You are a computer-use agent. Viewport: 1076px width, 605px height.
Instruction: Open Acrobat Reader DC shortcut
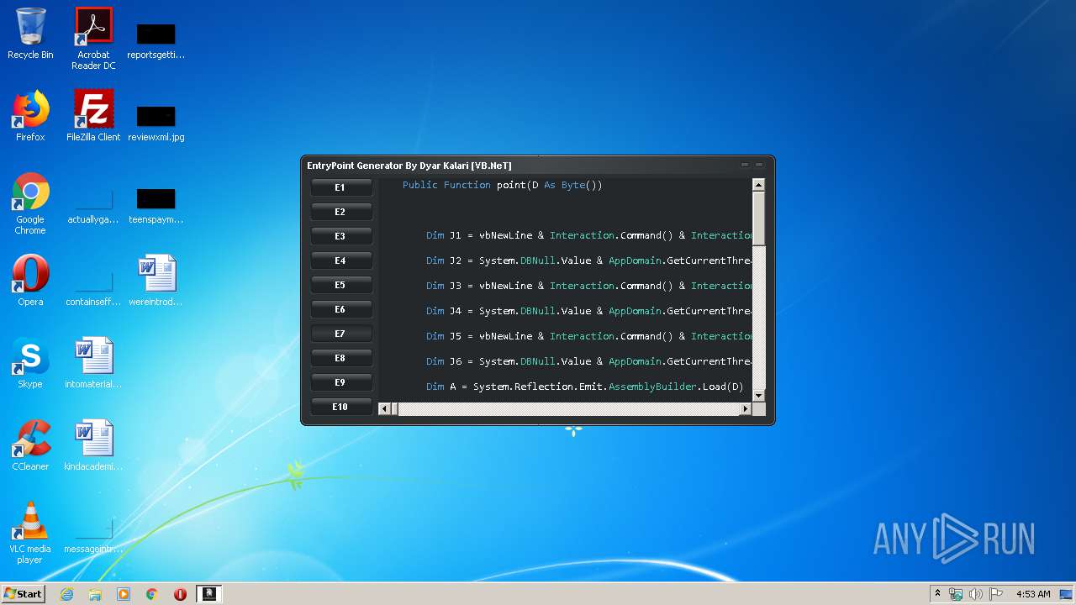pyautogui.click(x=93, y=39)
